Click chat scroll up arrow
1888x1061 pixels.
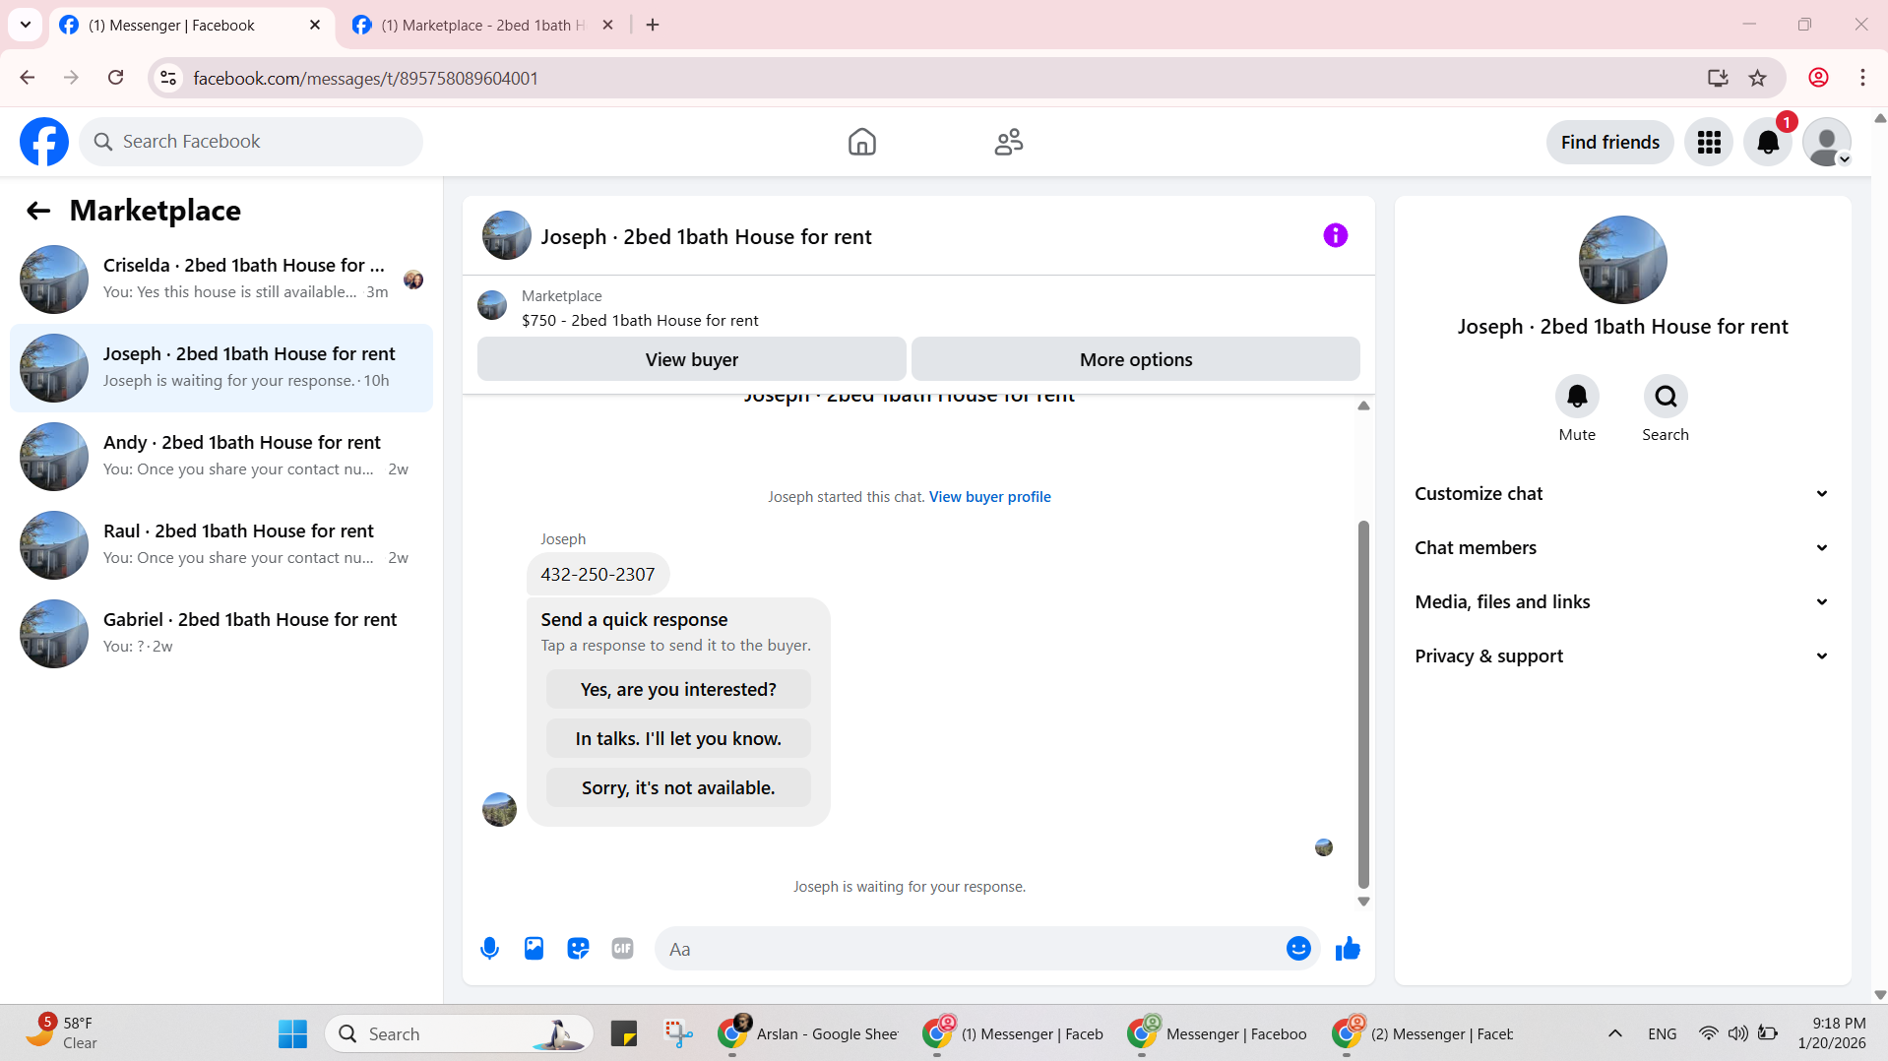[x=1363, y=406]
